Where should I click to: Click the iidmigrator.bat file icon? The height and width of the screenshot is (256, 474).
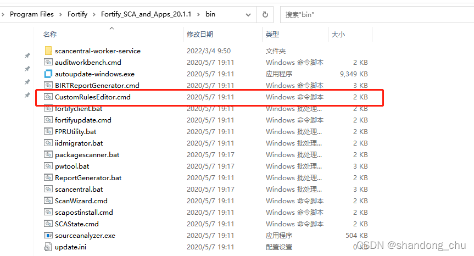point(48,143)
